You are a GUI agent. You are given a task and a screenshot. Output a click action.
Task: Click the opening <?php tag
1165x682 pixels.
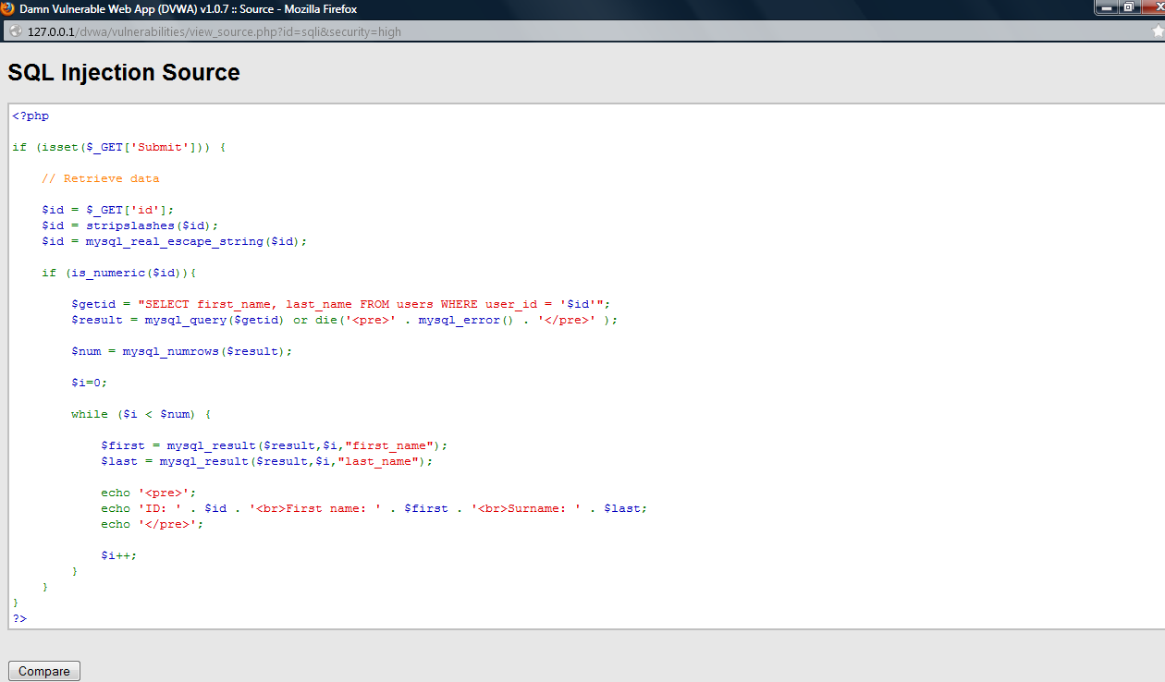coord(31,116)
